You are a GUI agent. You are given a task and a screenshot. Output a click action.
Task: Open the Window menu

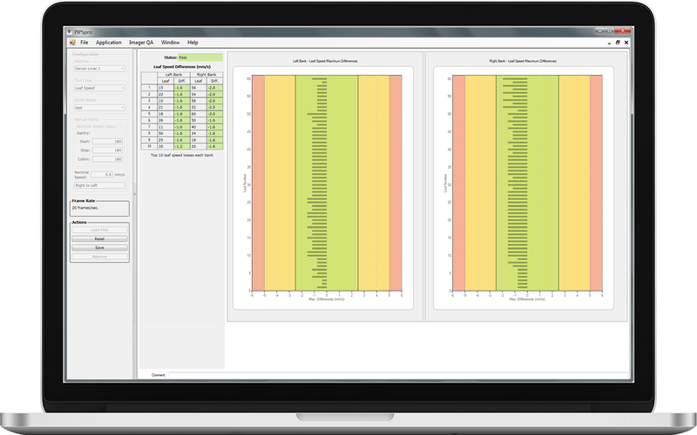(171, 42)
